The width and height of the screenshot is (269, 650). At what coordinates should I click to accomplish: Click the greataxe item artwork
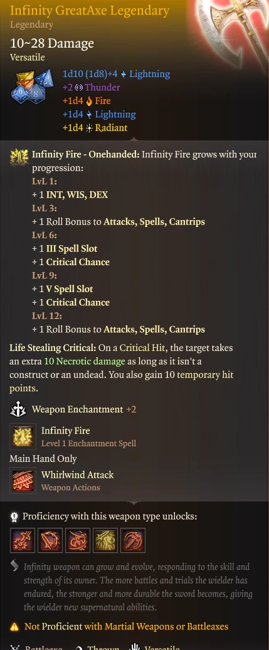tap(234, 26)
